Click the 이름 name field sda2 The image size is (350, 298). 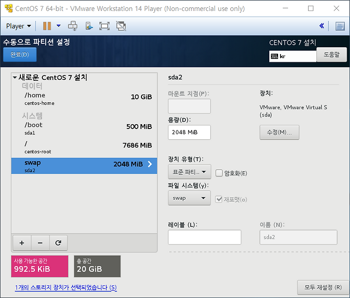click(x=298, y=237)
